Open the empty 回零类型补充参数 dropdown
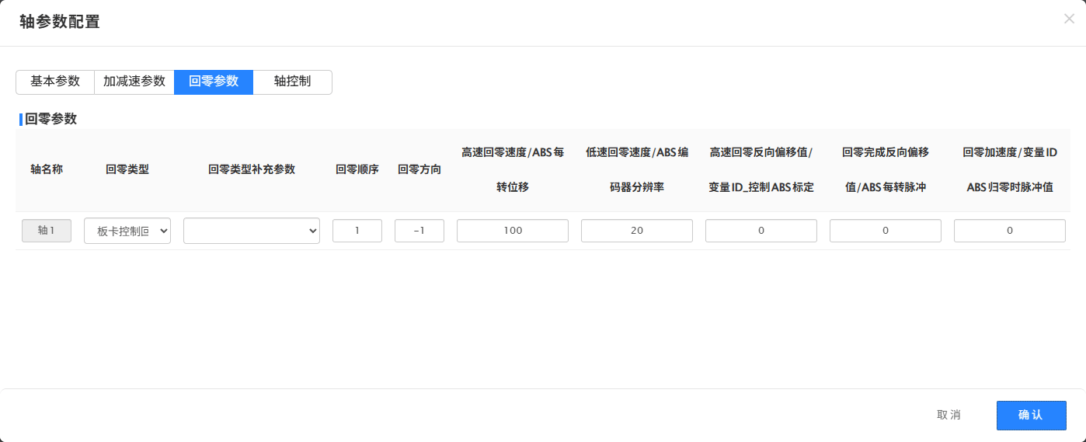The image size is (1086, 442). 252,231
